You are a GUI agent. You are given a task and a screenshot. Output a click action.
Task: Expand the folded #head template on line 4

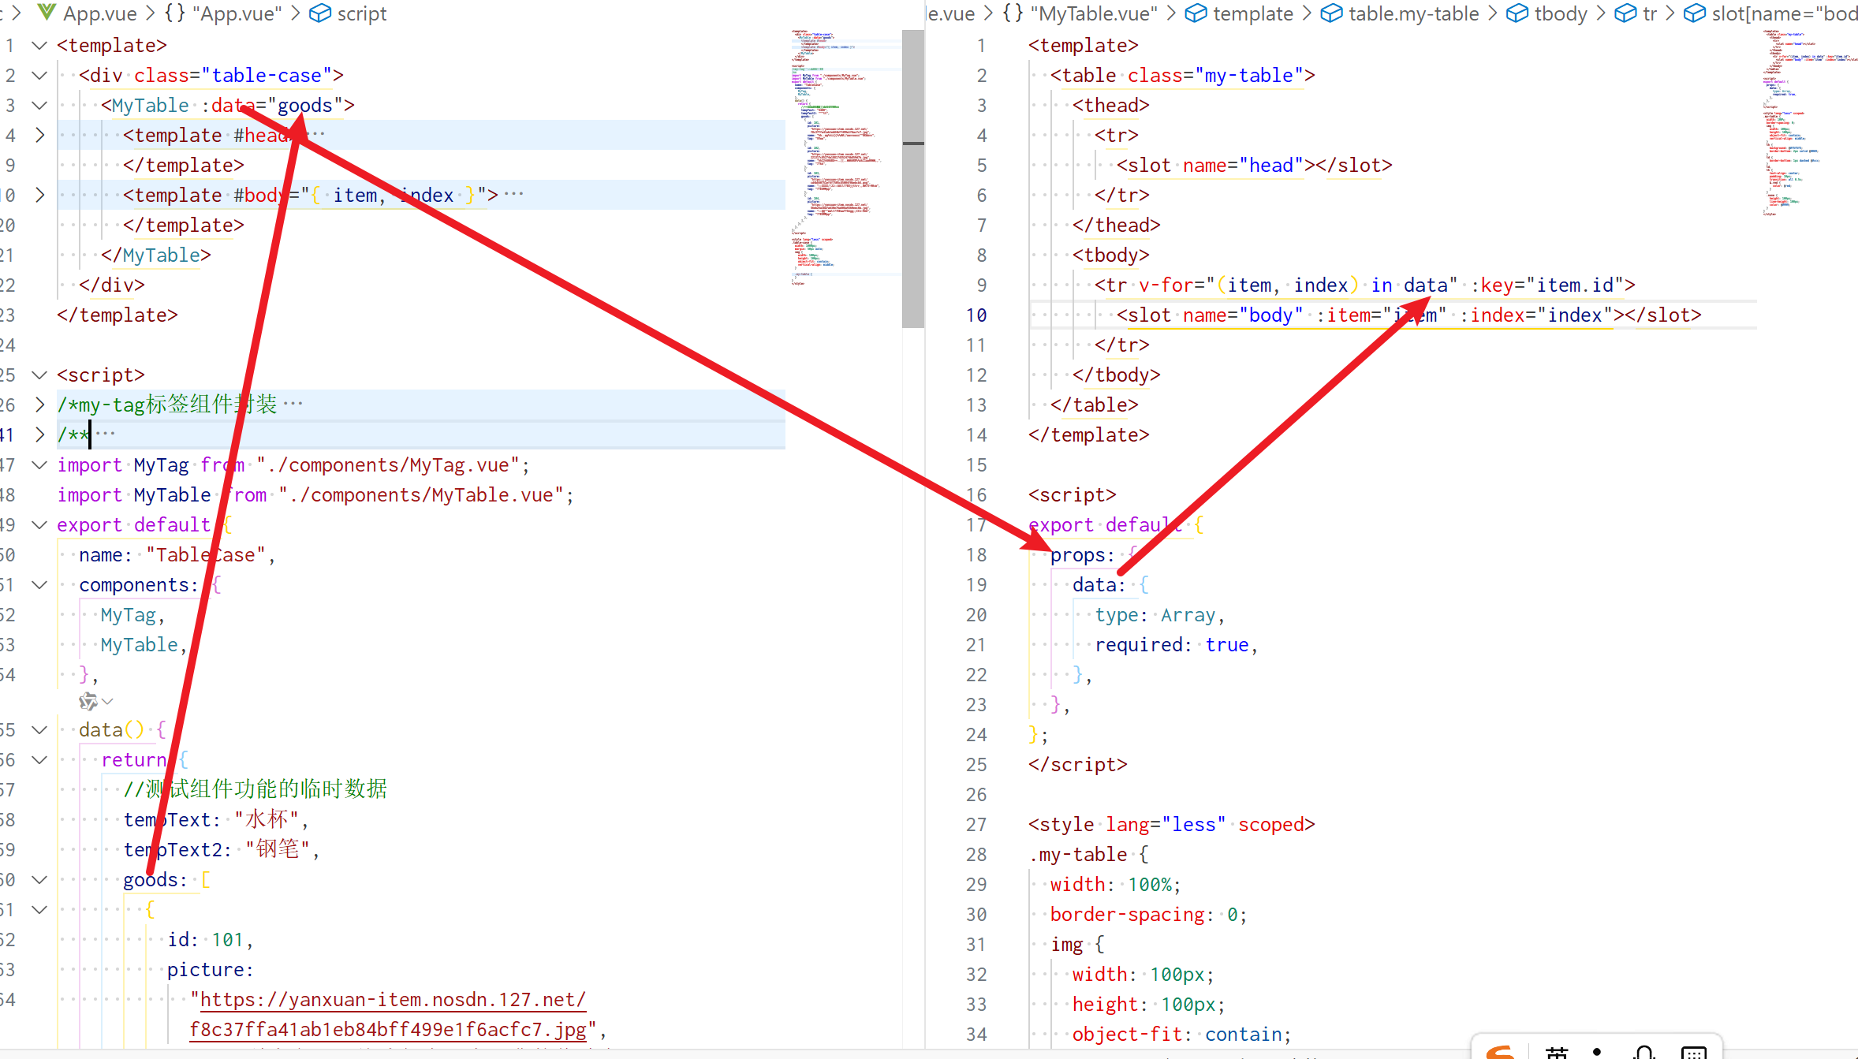coord(39,135)
